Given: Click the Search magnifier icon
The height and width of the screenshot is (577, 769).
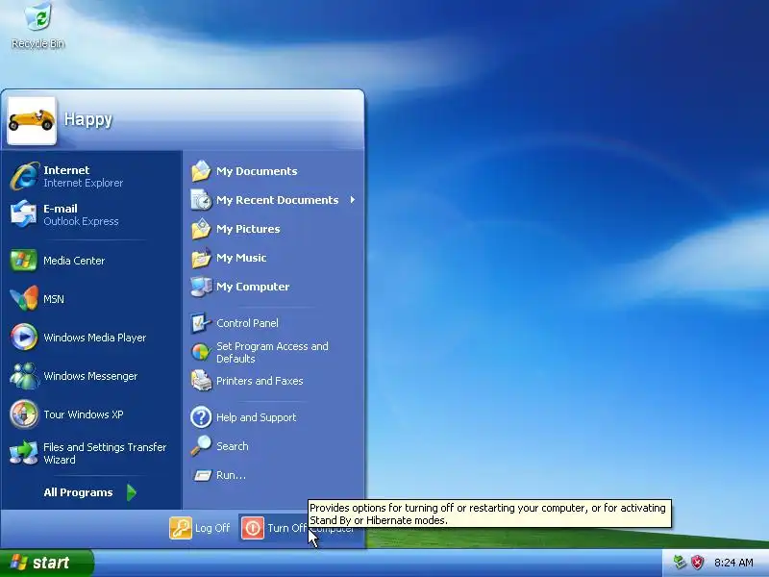Looking at the screenshot, I should point(201,446).
